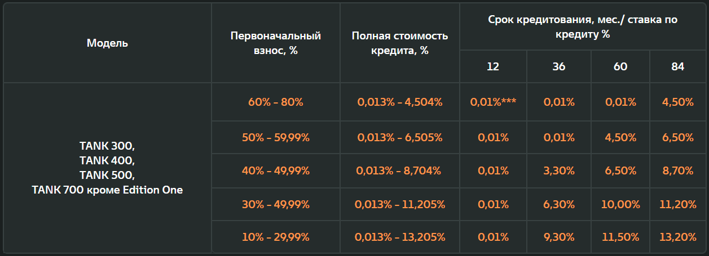Screen dimensions: 709x256
Task: Click the "Срок кредитования, мес." header
Action: pos(583,26)
